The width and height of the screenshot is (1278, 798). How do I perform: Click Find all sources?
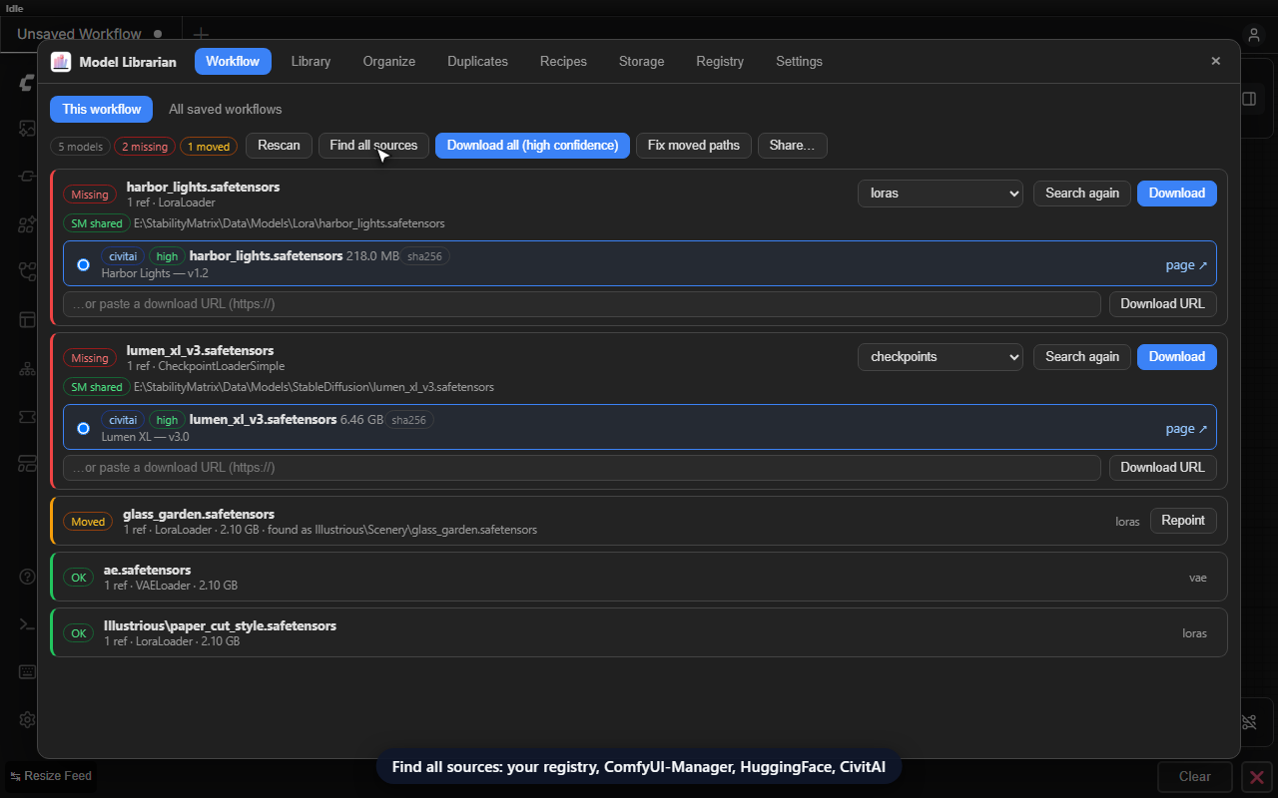coord(373,146)
